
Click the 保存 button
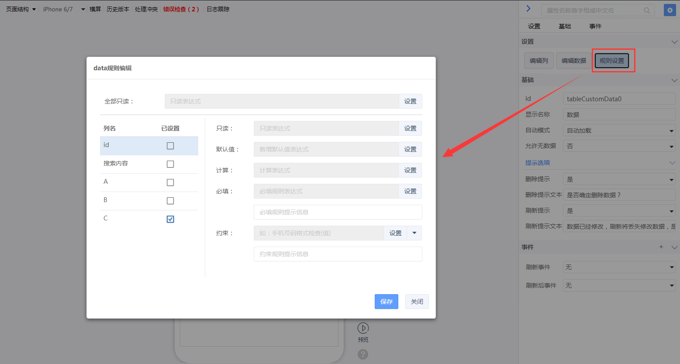point(386,302)
